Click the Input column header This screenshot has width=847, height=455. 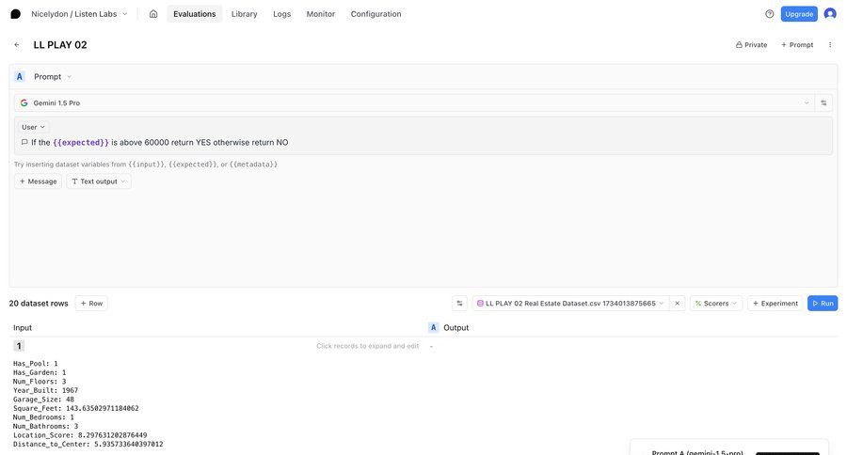pyautogui.click(x=23, y=328)
